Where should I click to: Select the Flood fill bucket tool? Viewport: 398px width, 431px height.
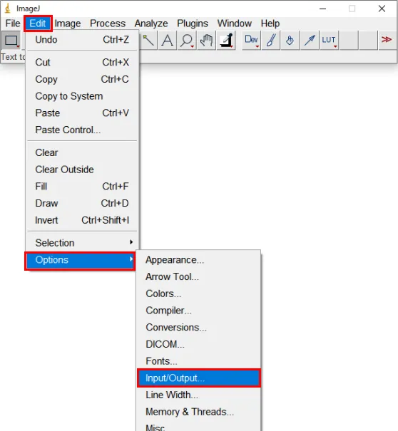click(x=290, y=41)
